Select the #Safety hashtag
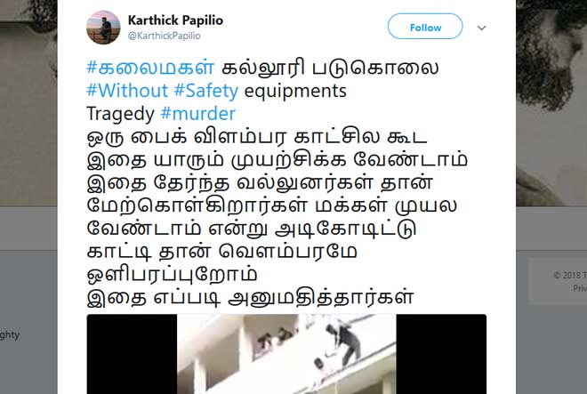 click(206, 91)
